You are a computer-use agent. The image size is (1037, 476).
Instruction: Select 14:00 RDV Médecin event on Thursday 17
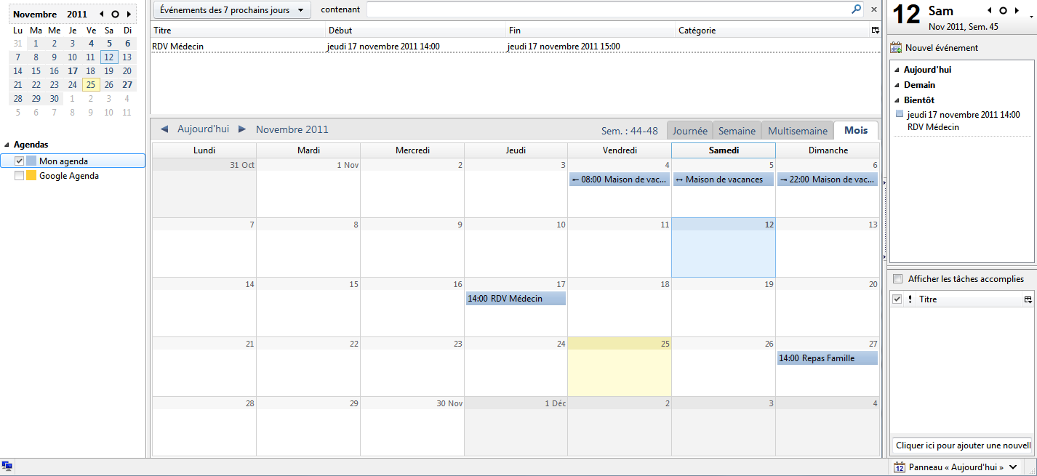516,299
